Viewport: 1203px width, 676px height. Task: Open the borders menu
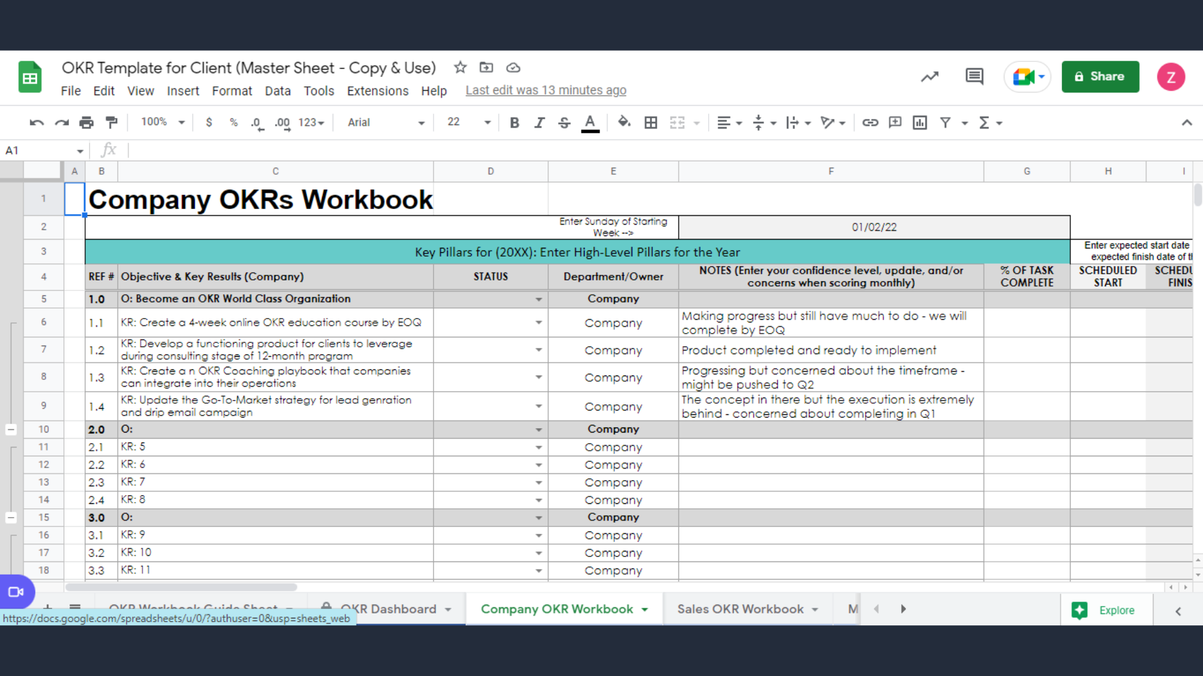(x=651, y=123)
